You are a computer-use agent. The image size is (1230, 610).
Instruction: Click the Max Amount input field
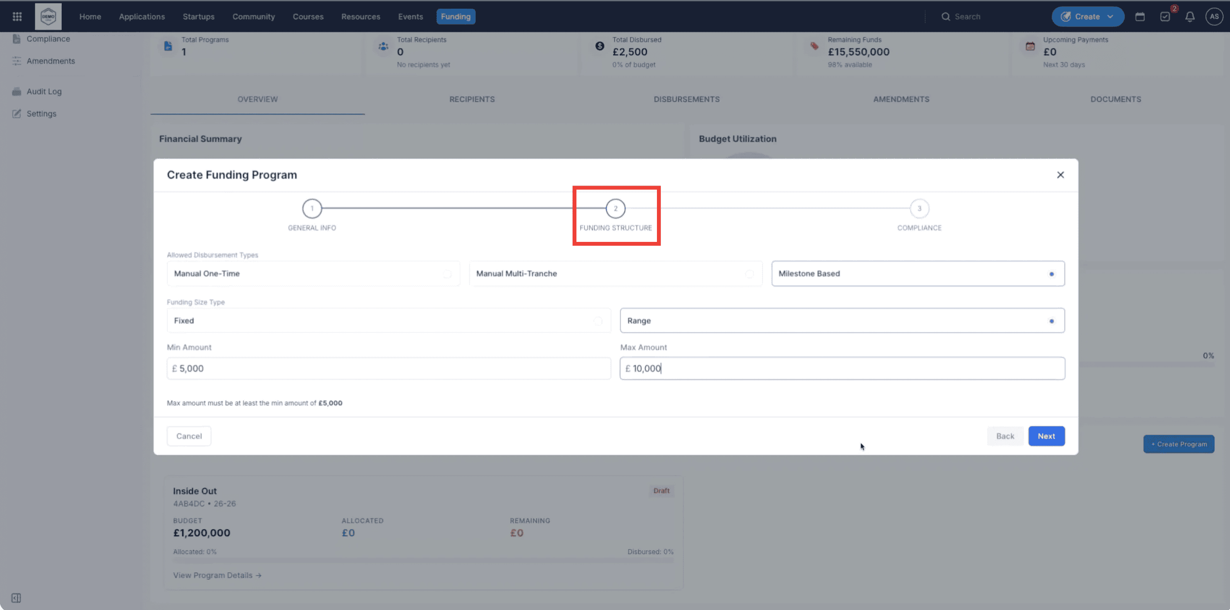842,368
